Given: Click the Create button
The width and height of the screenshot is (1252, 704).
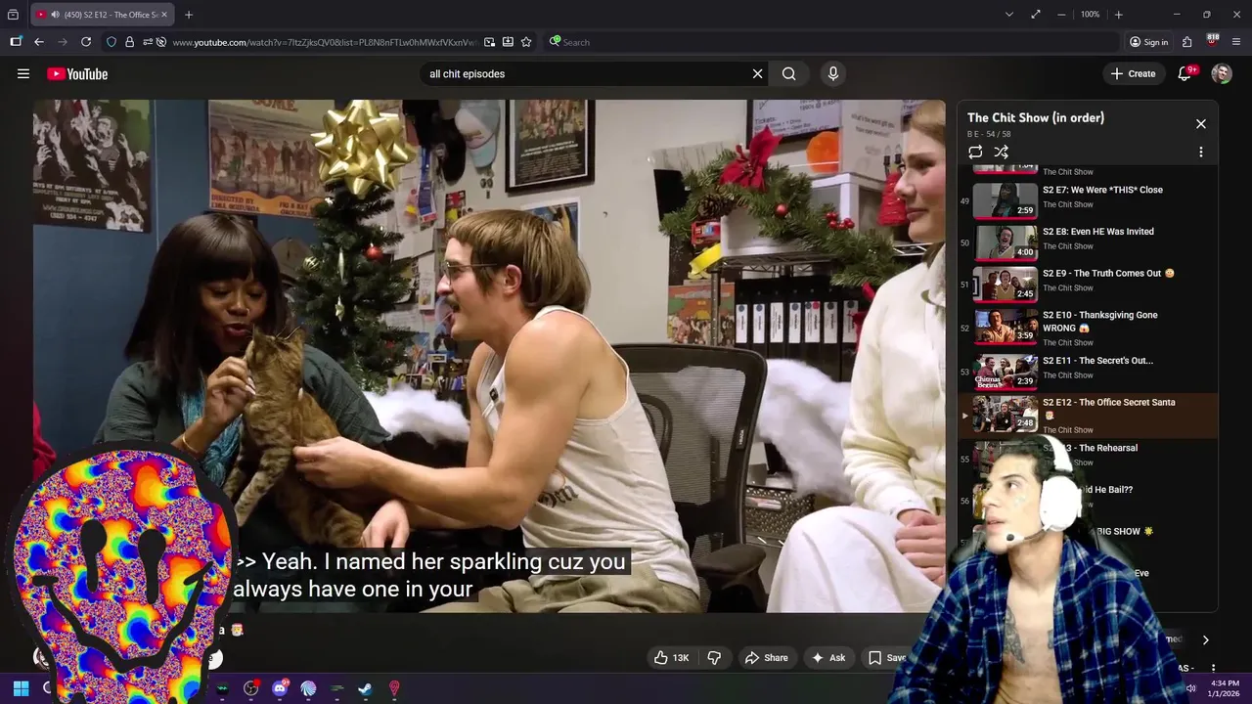Looking at the screenshot, I should point(1133,73).
